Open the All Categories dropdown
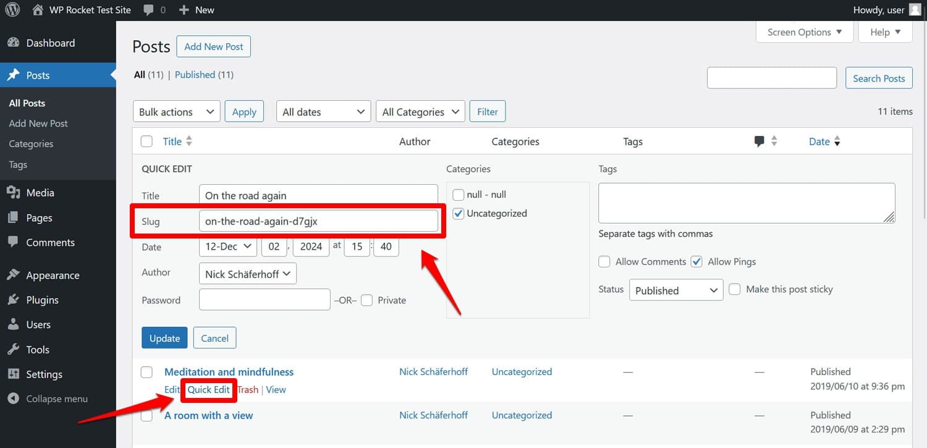The height and width of the screenshot is (448, 927). pyautogui.click(x=421, y=112)
